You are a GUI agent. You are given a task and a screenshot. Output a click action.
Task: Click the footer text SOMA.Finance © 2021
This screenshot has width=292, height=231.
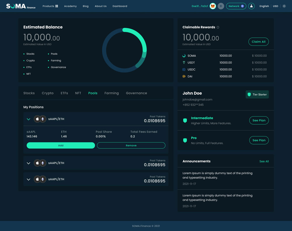coord(146,226)
